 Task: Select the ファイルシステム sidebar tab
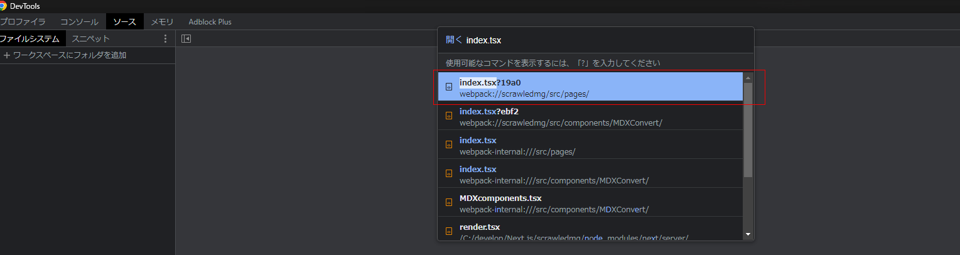point(31,39)
